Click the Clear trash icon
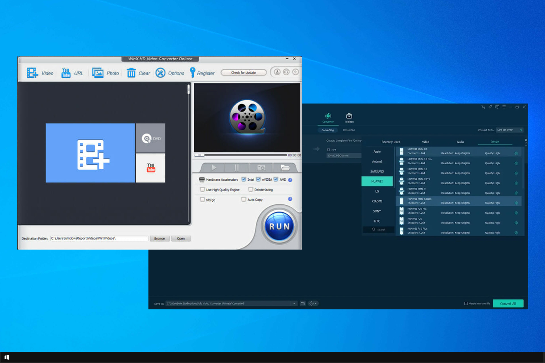This screenshot has height=363, width=545. (x=131, y=73)
